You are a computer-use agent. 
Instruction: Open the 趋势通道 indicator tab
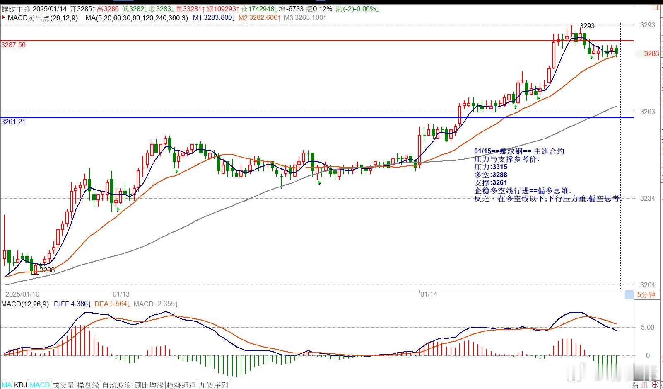tap(181, 385)
